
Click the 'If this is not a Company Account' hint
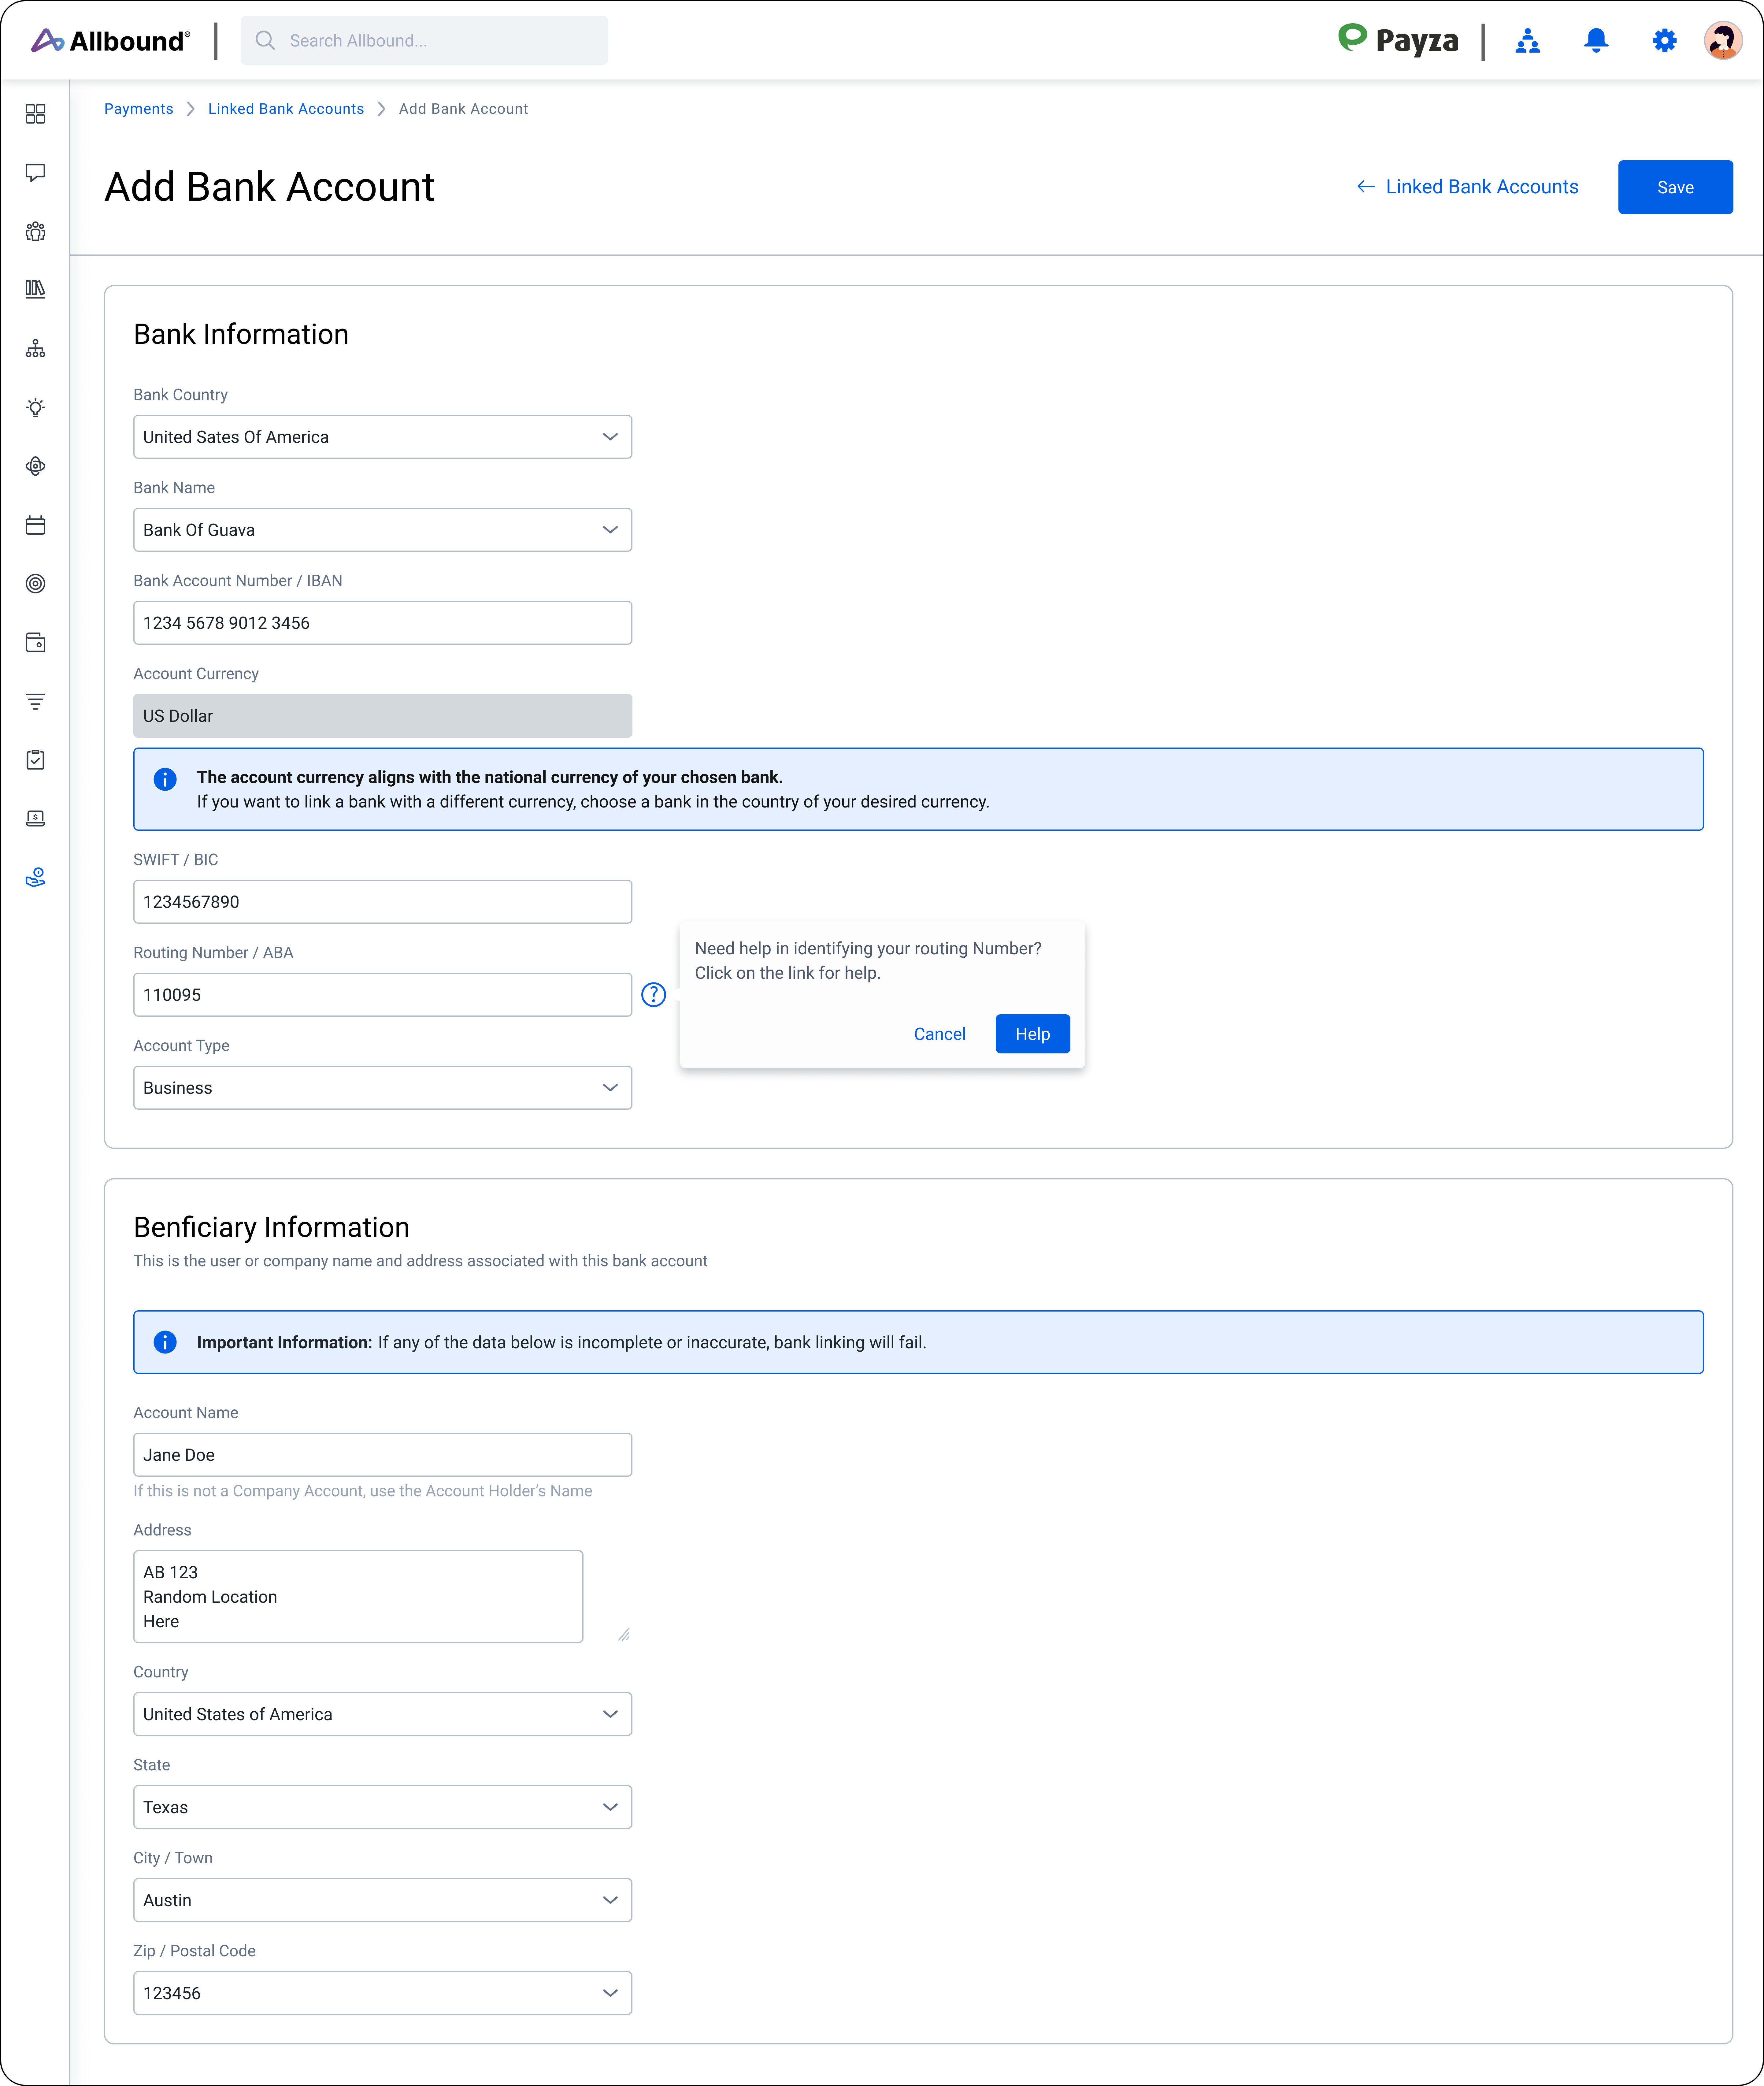coord(363,1491)
